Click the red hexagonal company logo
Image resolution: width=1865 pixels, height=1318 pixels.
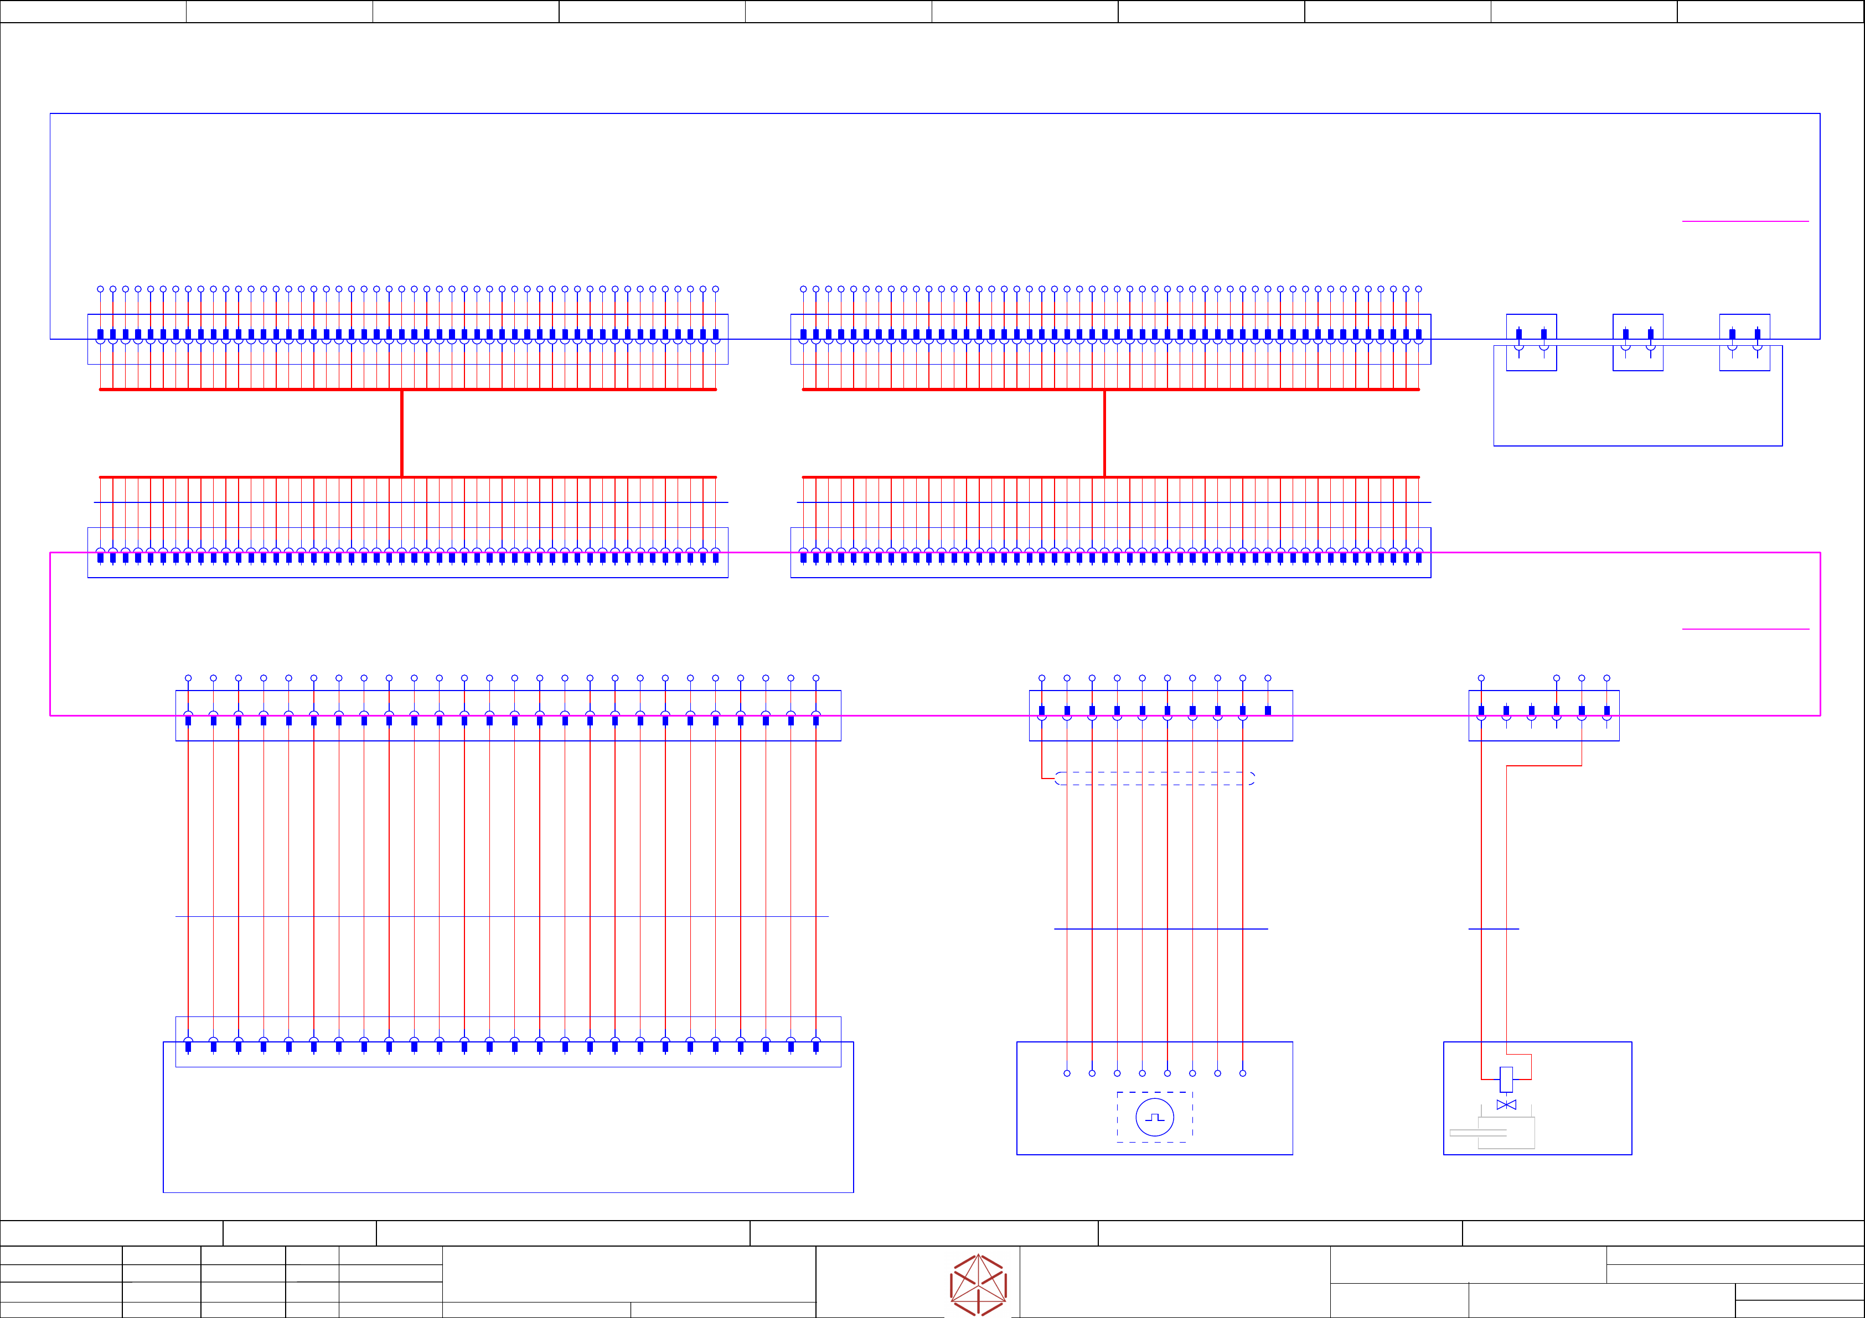click(x=978, y=1285)
